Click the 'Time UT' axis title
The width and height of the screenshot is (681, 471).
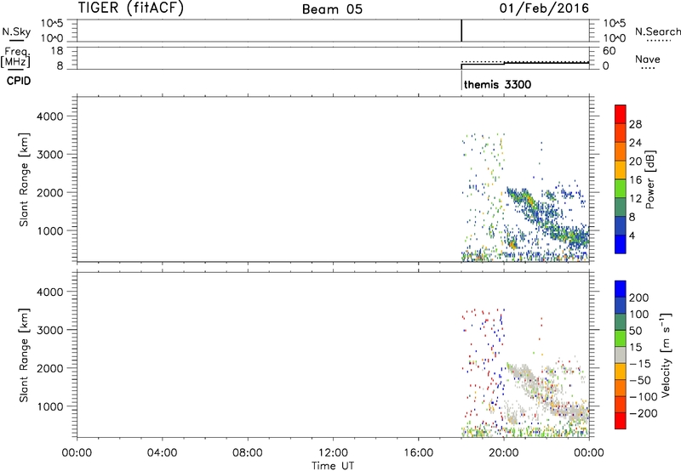point(333,466)
